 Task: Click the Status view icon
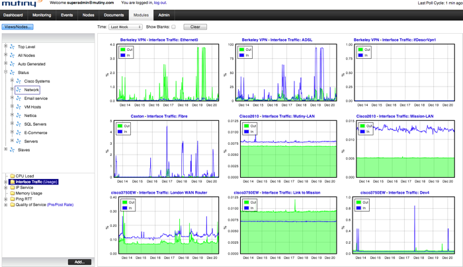(x=12, y=72)
